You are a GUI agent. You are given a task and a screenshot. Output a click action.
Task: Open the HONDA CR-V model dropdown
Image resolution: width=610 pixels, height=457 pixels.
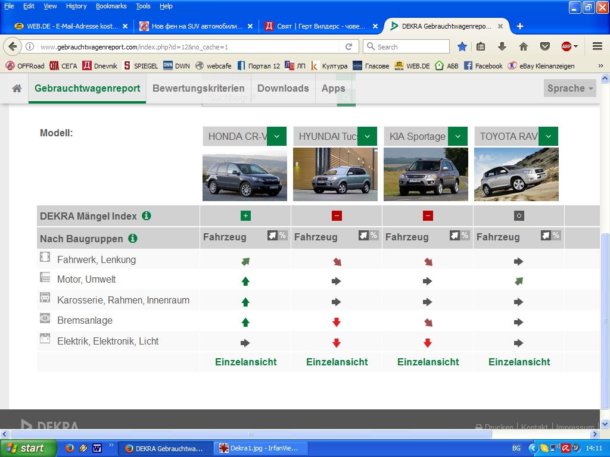(x=276, y=136)
